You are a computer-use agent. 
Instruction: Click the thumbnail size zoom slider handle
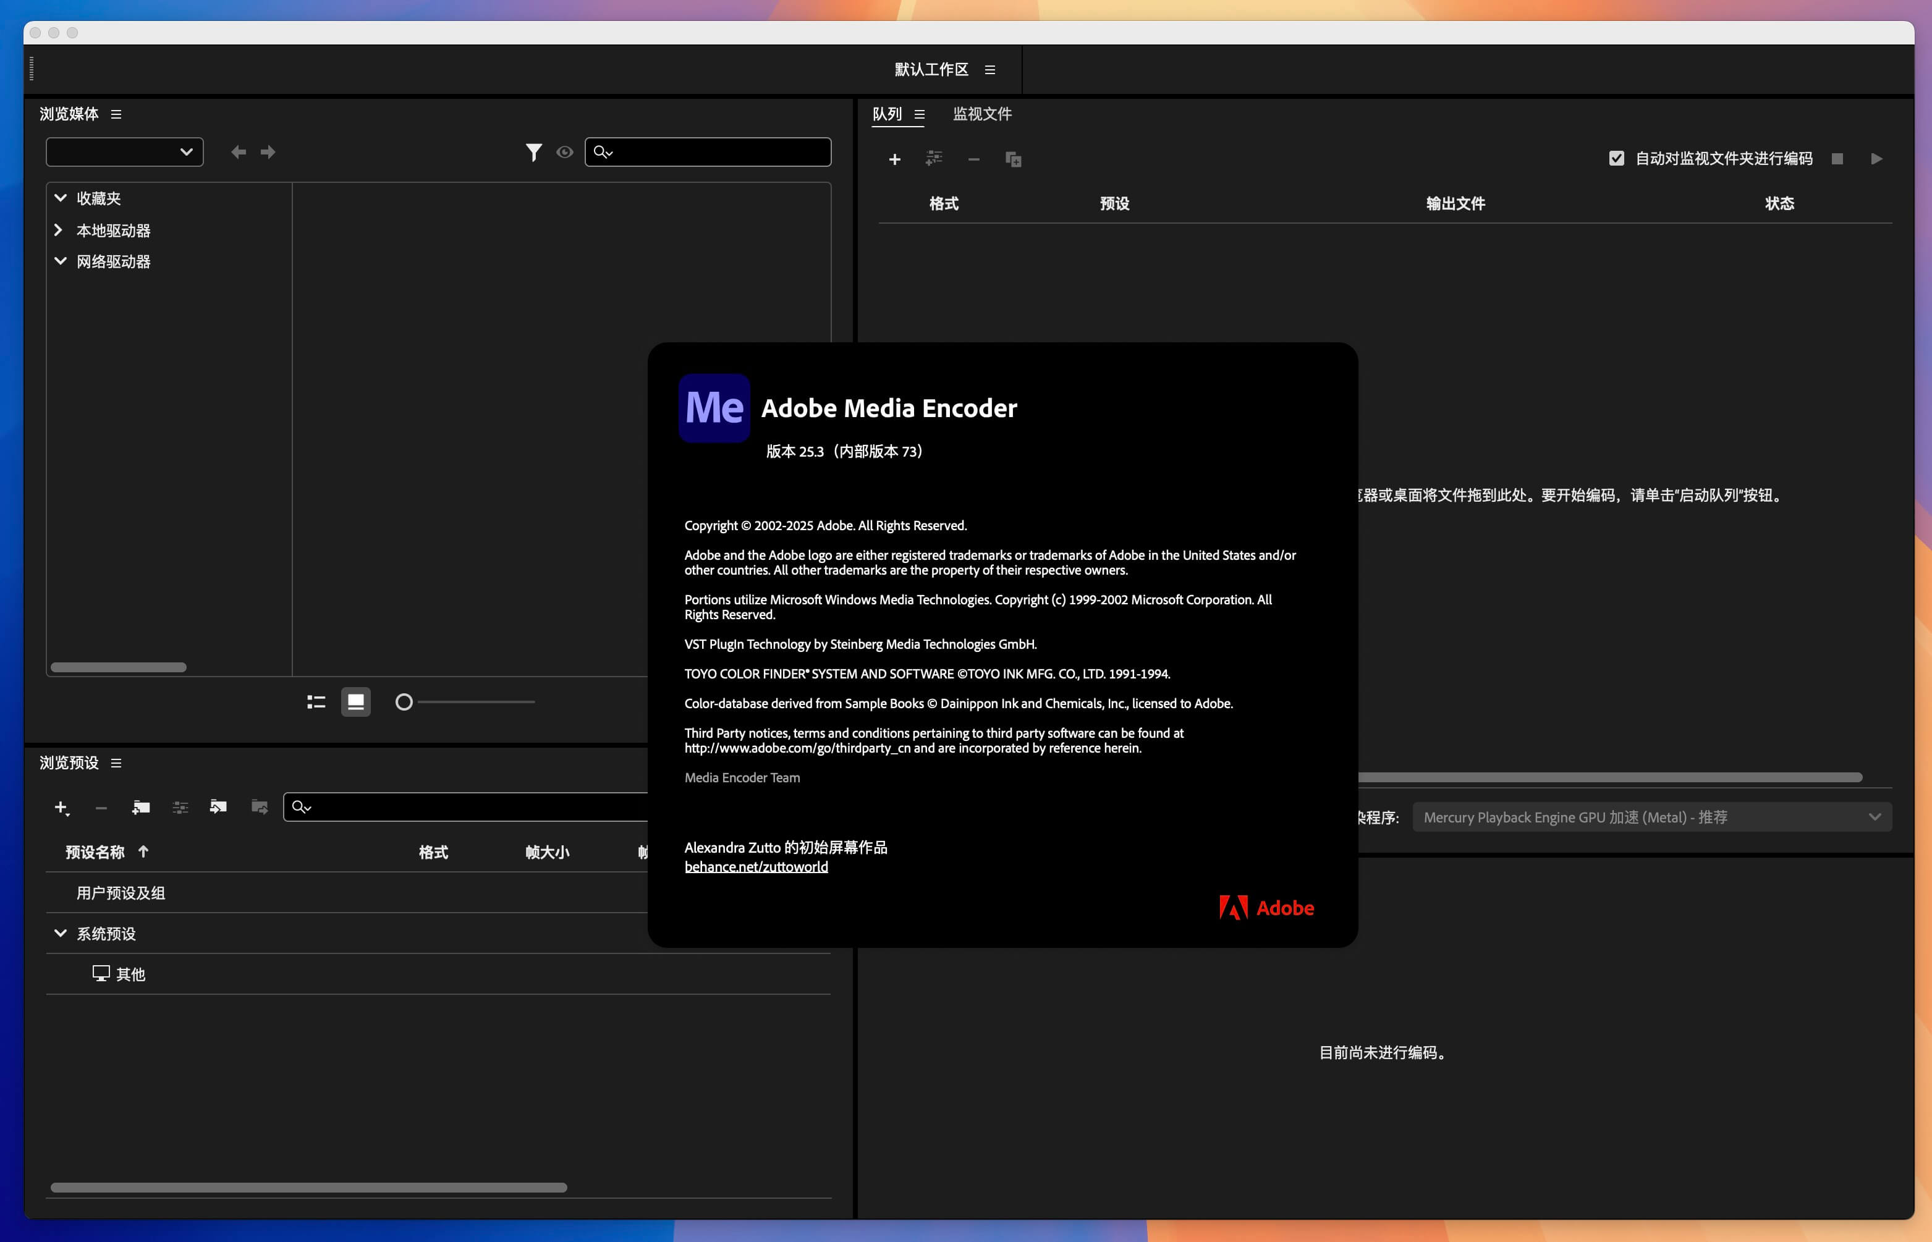[x=404, y=702]
